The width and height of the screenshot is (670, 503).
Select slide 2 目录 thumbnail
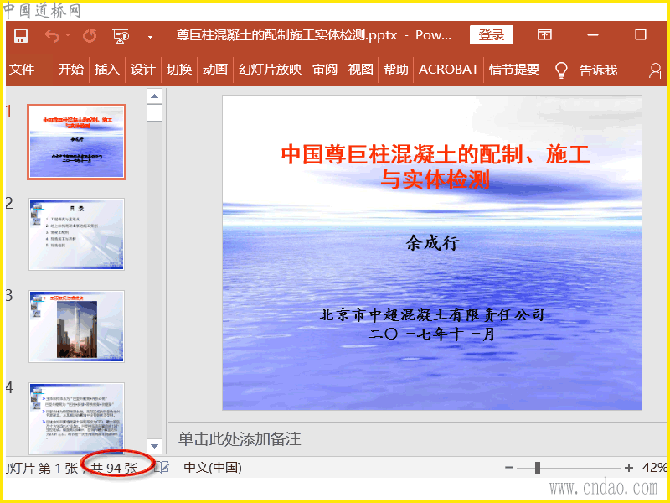(76, 234)
